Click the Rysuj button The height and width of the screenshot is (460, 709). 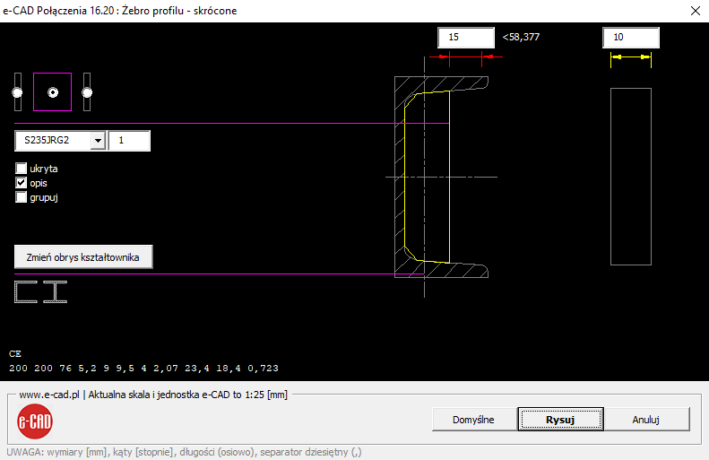coord(560,420)
